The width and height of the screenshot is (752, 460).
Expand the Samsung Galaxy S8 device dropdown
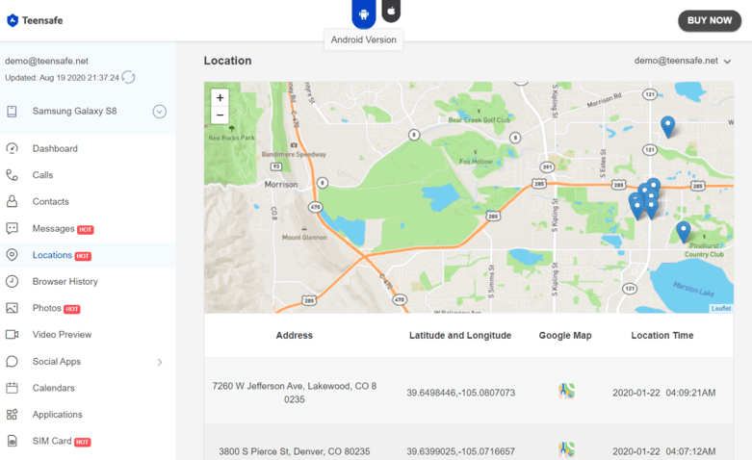click(x=159, y=112)
